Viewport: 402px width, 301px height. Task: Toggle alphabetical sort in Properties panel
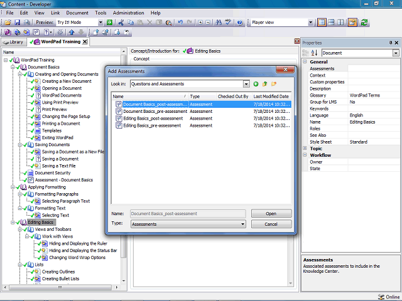[314, 53]
